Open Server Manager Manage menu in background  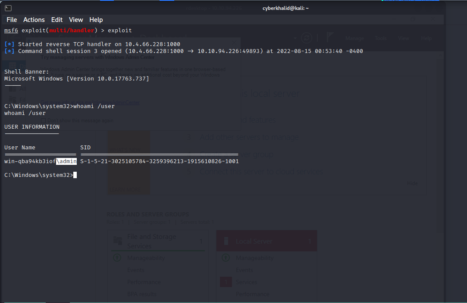click(354, 38)
